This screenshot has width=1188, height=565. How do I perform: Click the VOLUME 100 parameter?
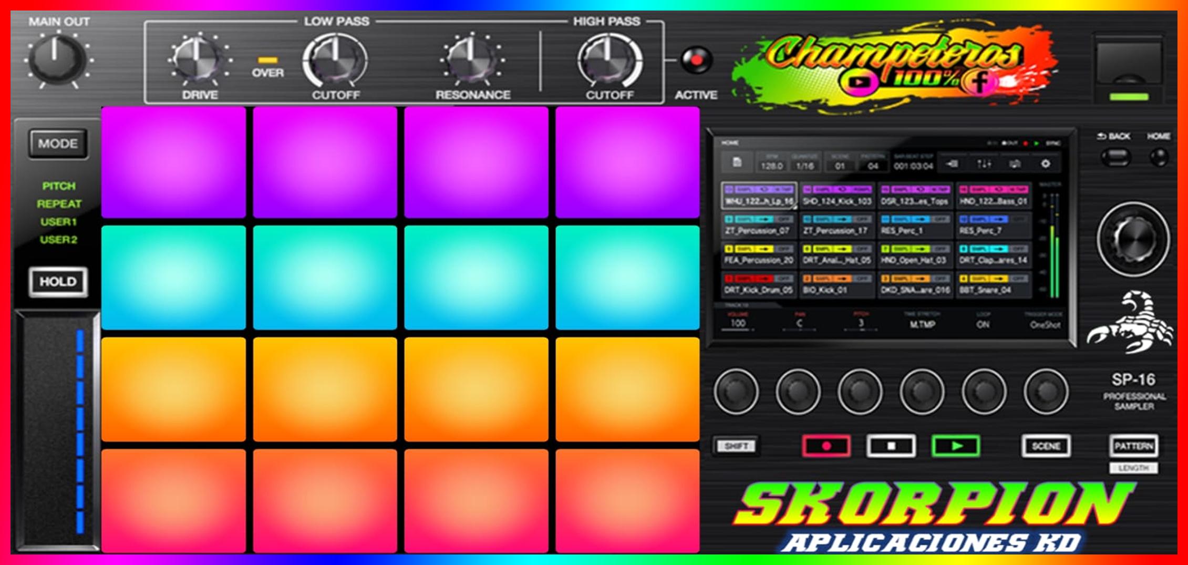click(738, 321)
